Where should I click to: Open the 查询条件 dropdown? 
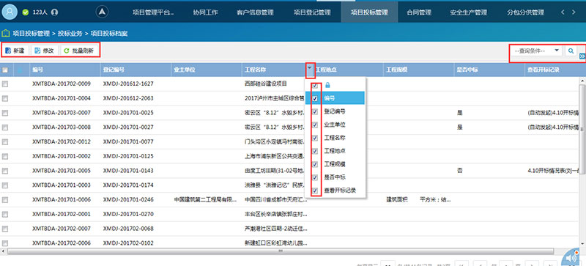537,51
